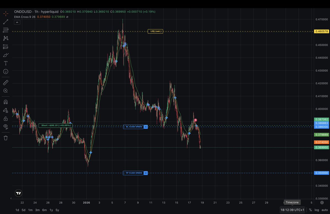Image resolution: width=330 pixels, height=214 pixels.
Task: Click the LIQ (est.) line label
Action: point(155,31)
